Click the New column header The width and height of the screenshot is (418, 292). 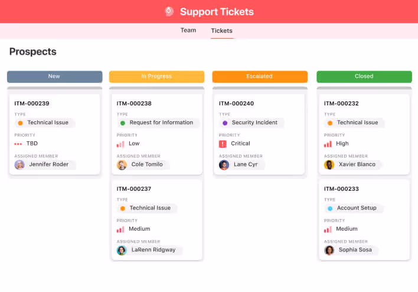pos(54,77)
